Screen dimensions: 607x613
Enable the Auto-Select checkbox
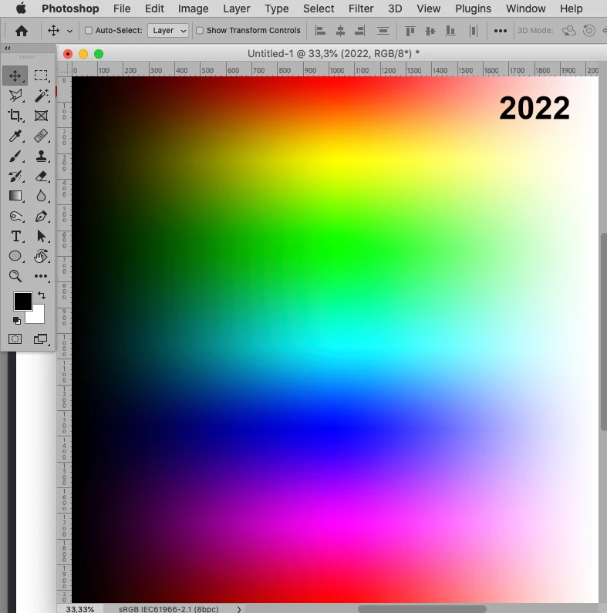click(x=89, y=31)
